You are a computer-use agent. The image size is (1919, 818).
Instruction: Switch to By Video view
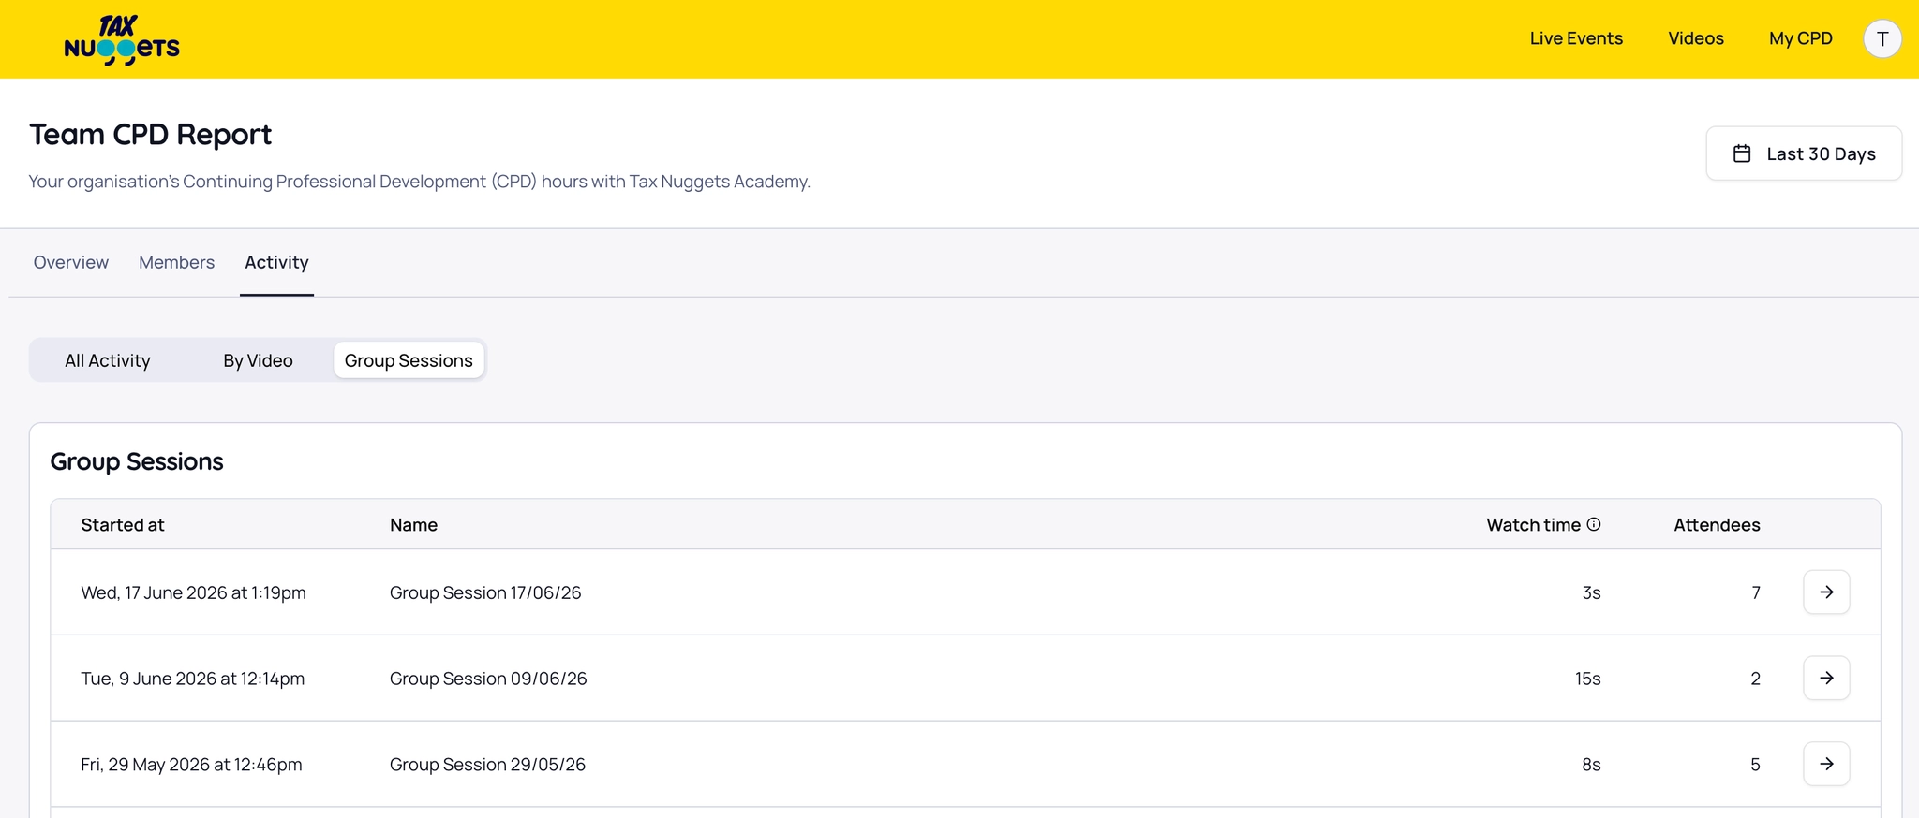pos(258,360)
